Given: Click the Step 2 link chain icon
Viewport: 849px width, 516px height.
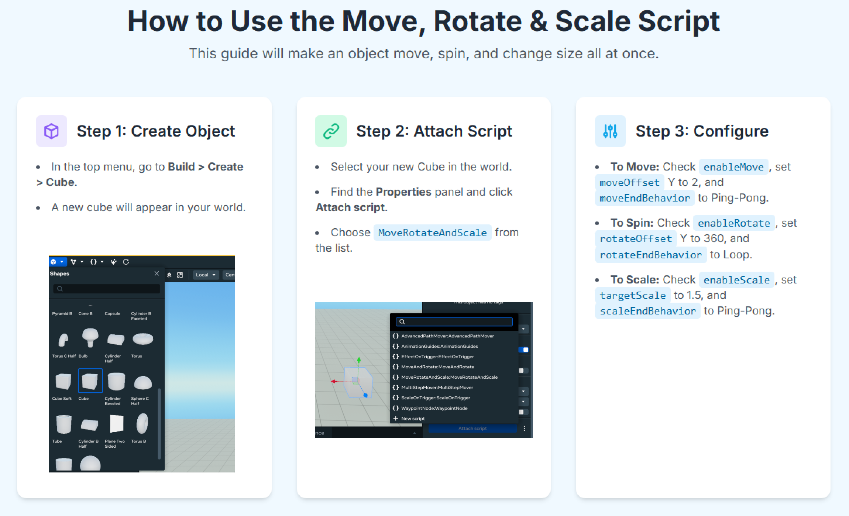Looking at the screenshot, I should pyautogui.click(x=331, y=131).
